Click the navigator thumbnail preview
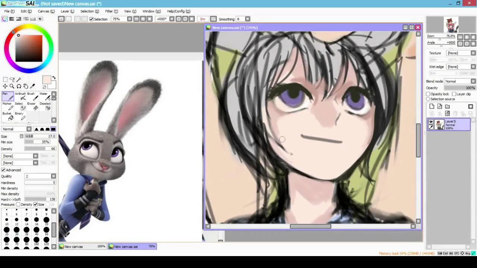477x268 pixels. pyautogui.click(x=451, y=25)
